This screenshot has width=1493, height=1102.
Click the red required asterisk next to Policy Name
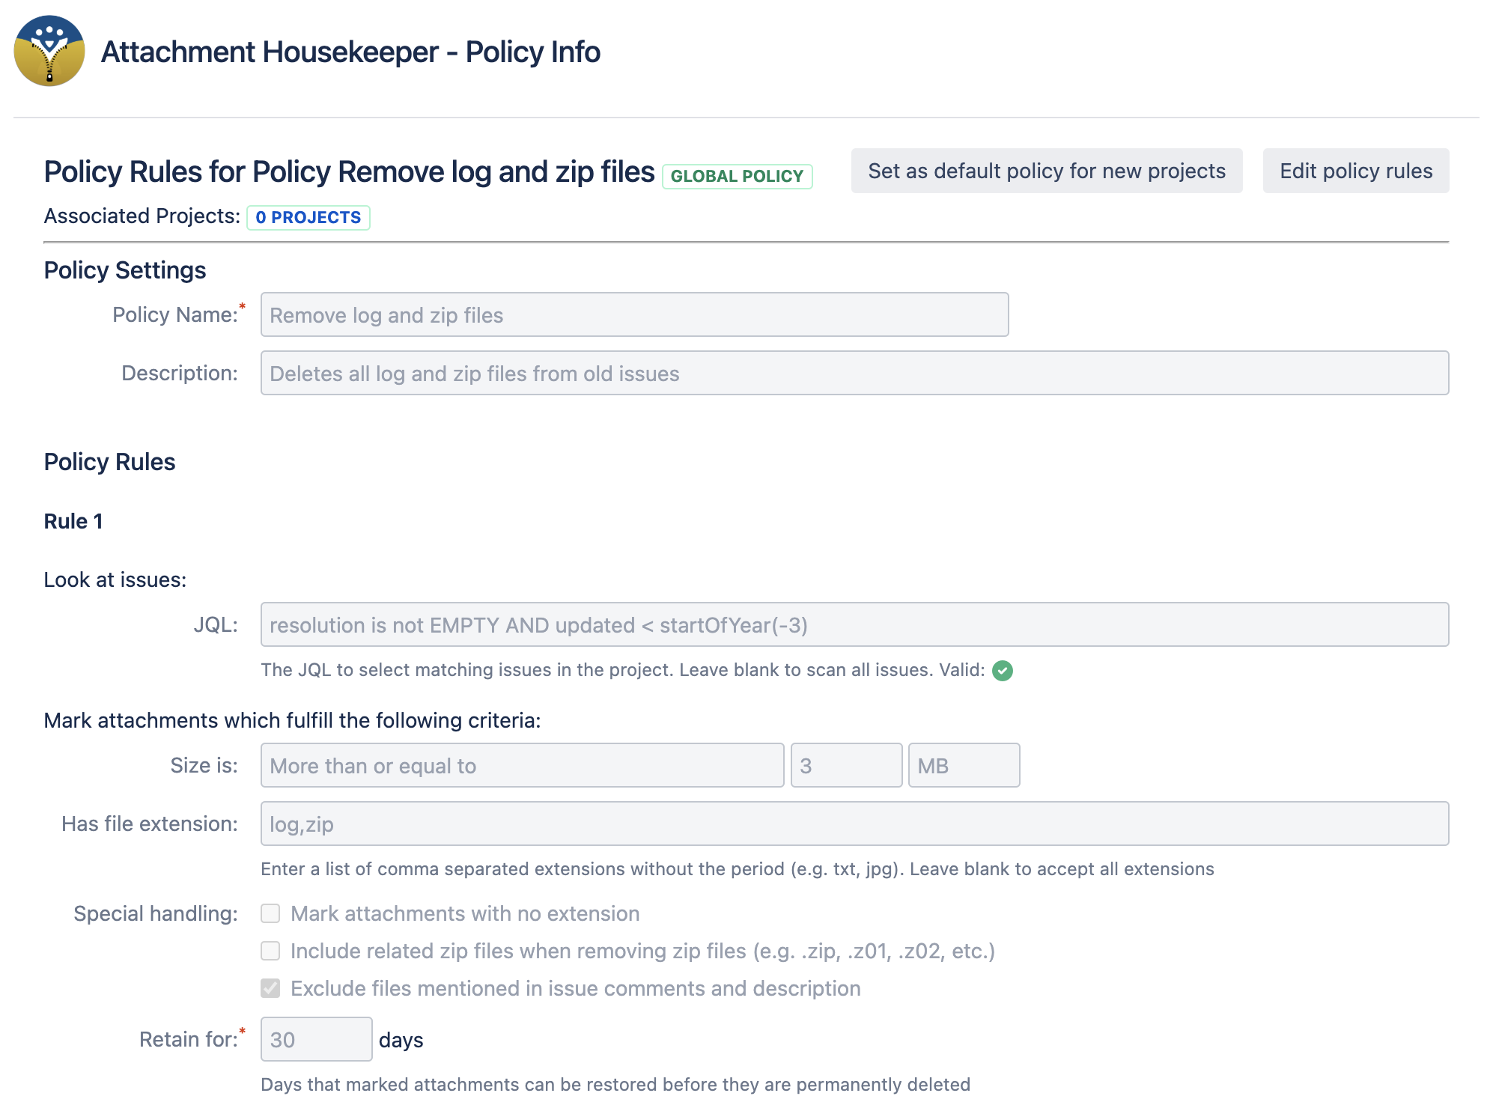(243, 306)
